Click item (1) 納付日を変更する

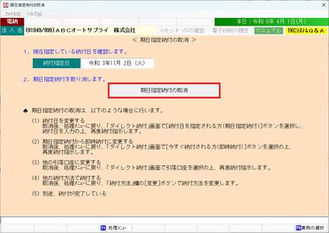tap(58, 121)
